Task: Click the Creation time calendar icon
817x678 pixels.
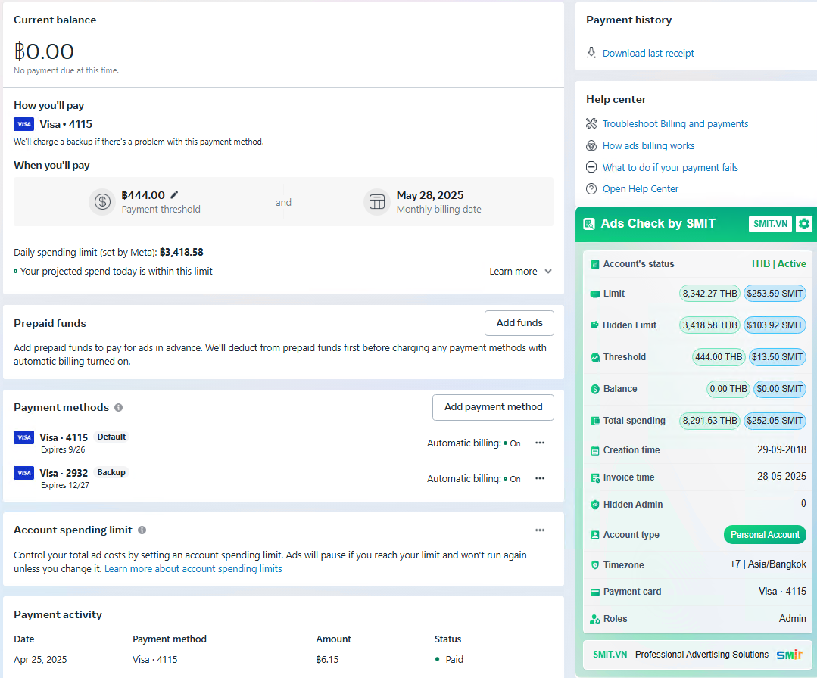Action: pos(595,450)
